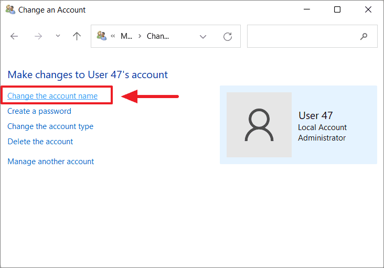Click the Forward navigation arrow
The image size is (384, 268).
point(38,36)
